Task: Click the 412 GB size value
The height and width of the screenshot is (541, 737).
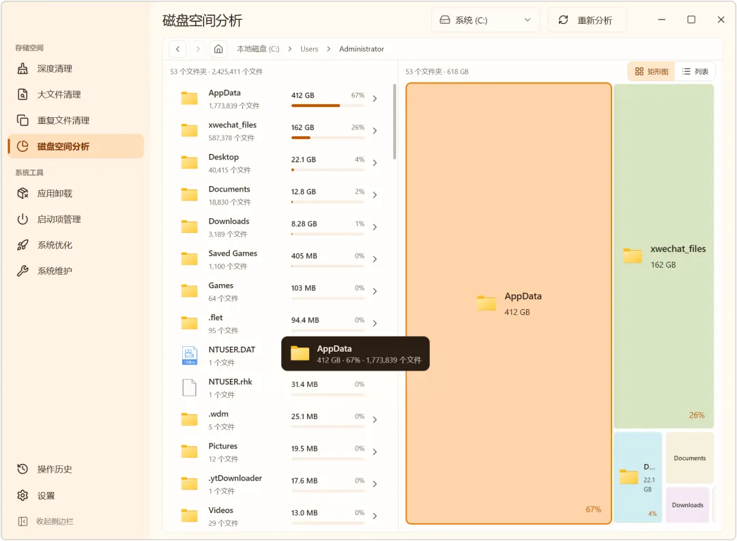Action: (303, 95)
